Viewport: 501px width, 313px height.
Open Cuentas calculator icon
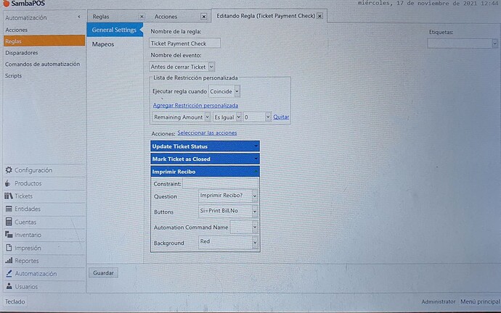point(9,222)
